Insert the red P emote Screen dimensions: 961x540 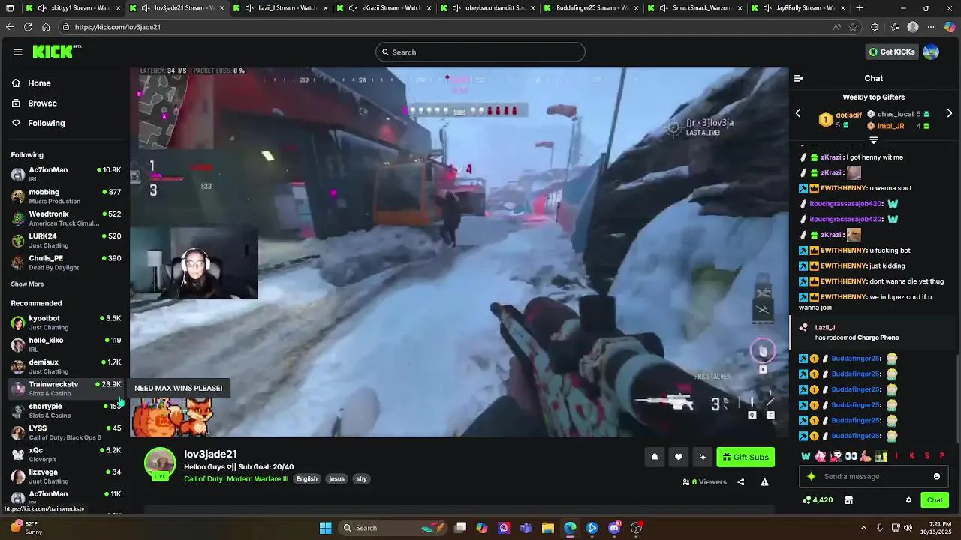(x=941, y=456)
